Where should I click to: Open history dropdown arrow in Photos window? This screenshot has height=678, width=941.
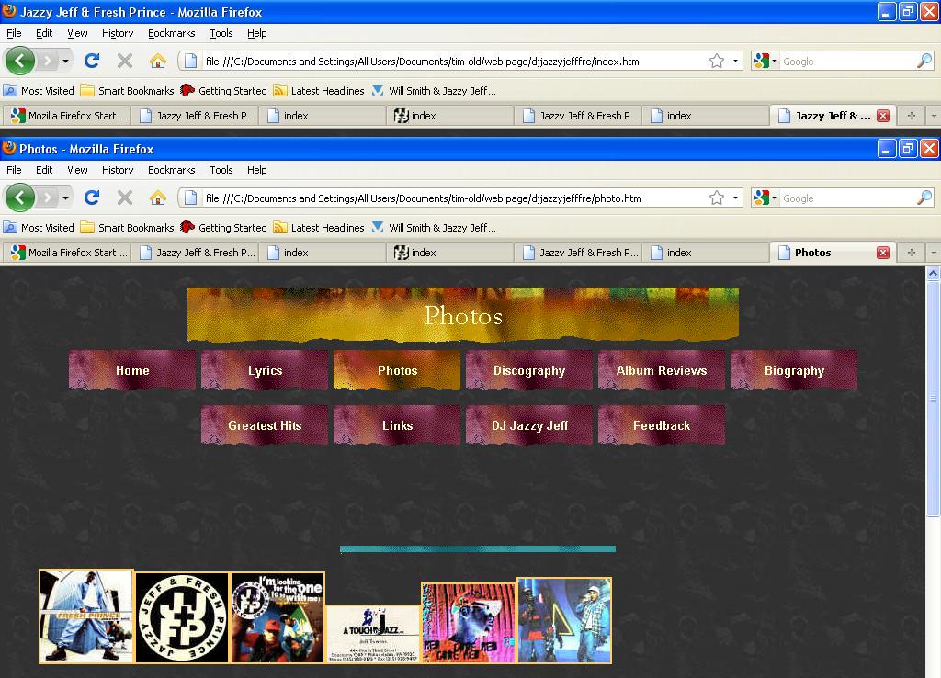pyautogui.click(x=65, y=198)
